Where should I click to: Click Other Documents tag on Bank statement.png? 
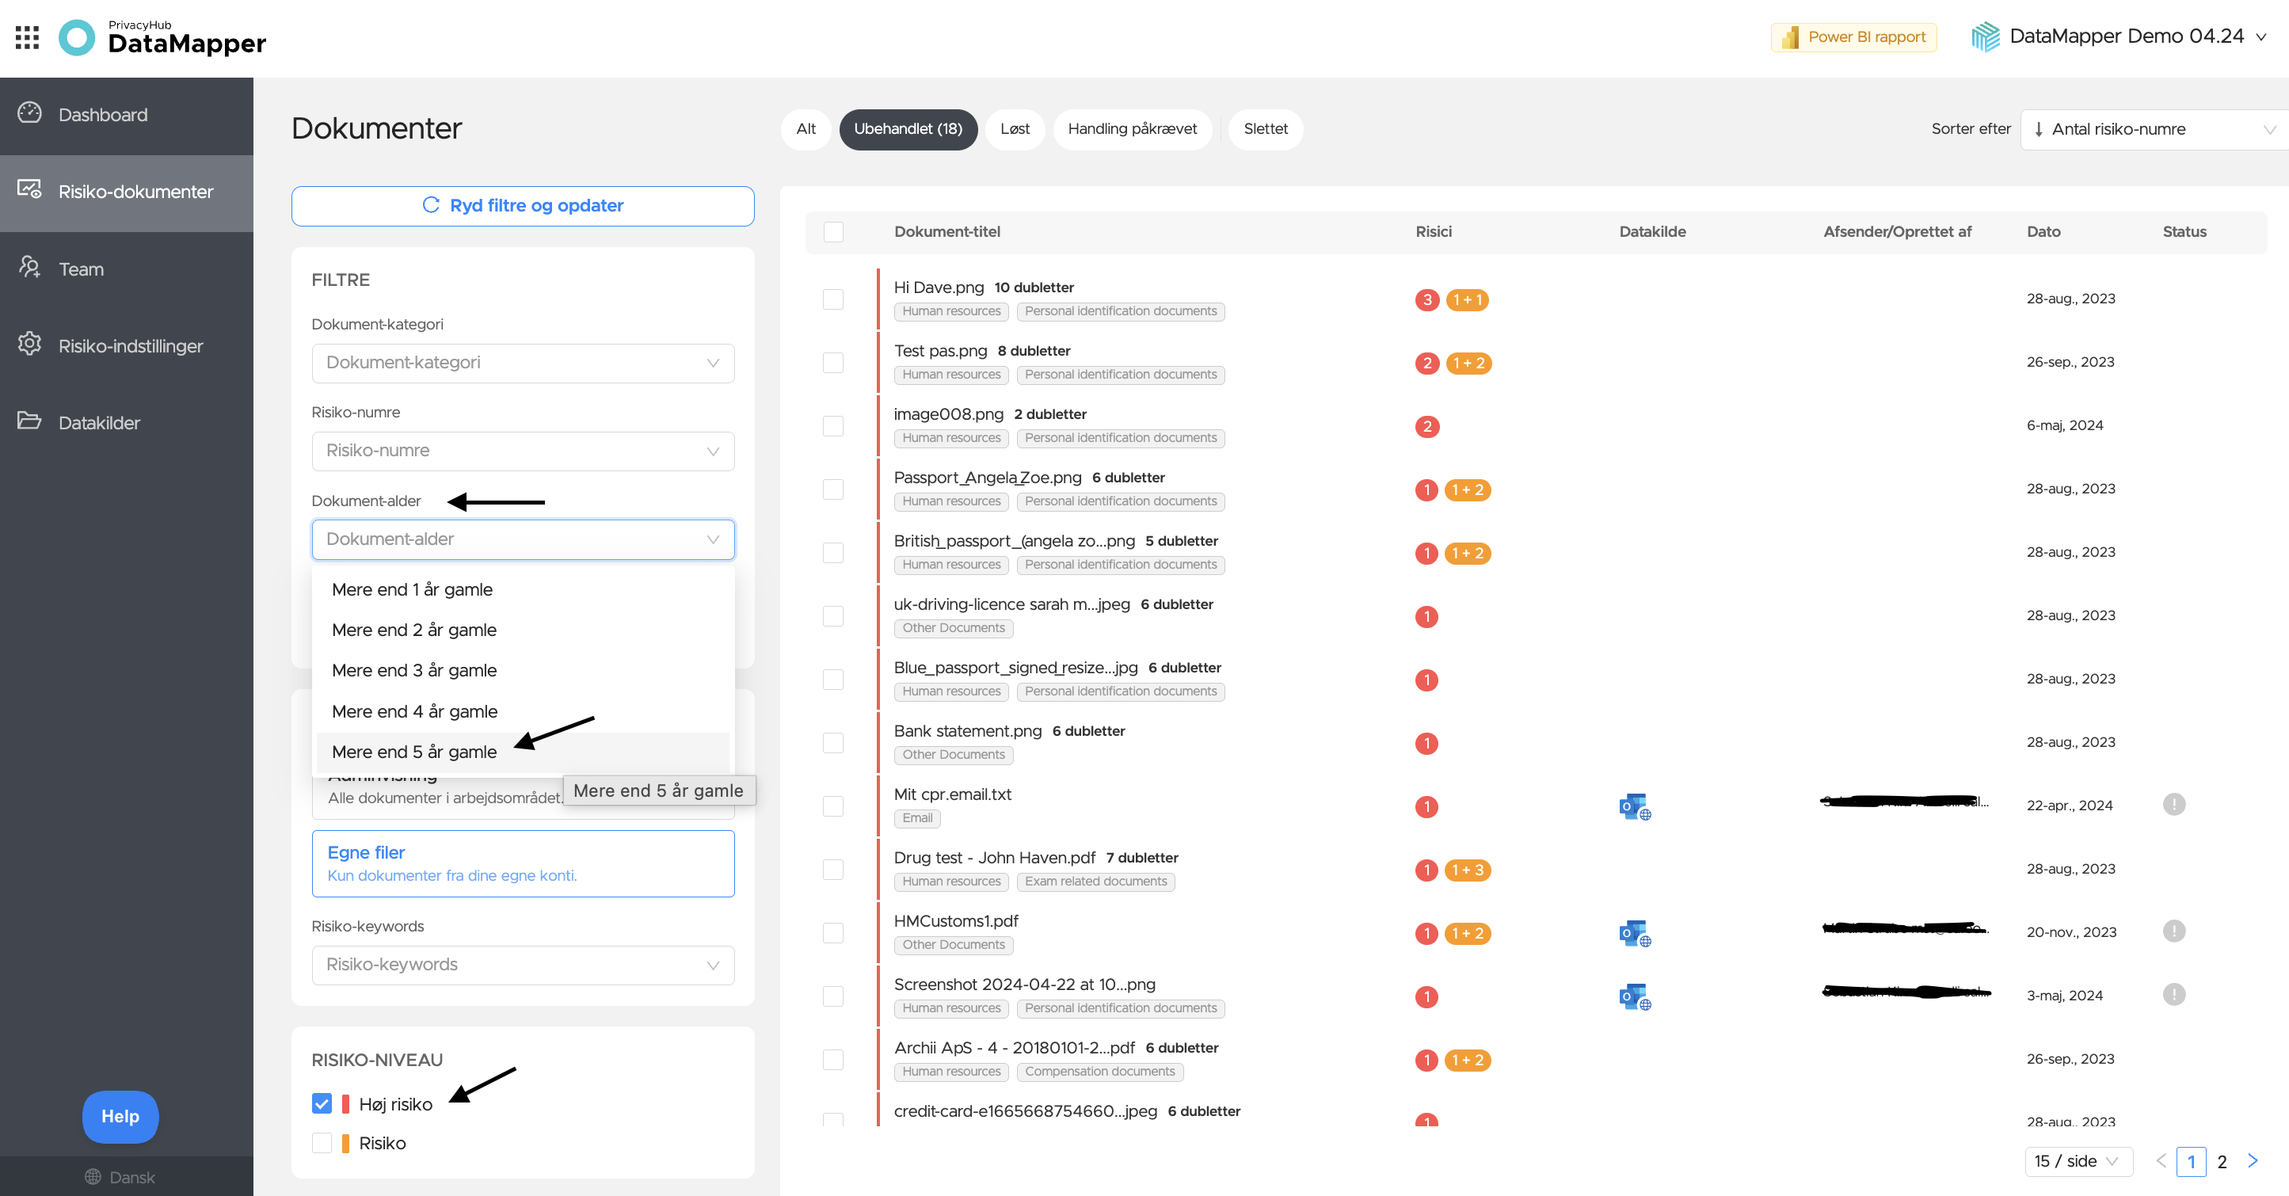pos(954,756)
